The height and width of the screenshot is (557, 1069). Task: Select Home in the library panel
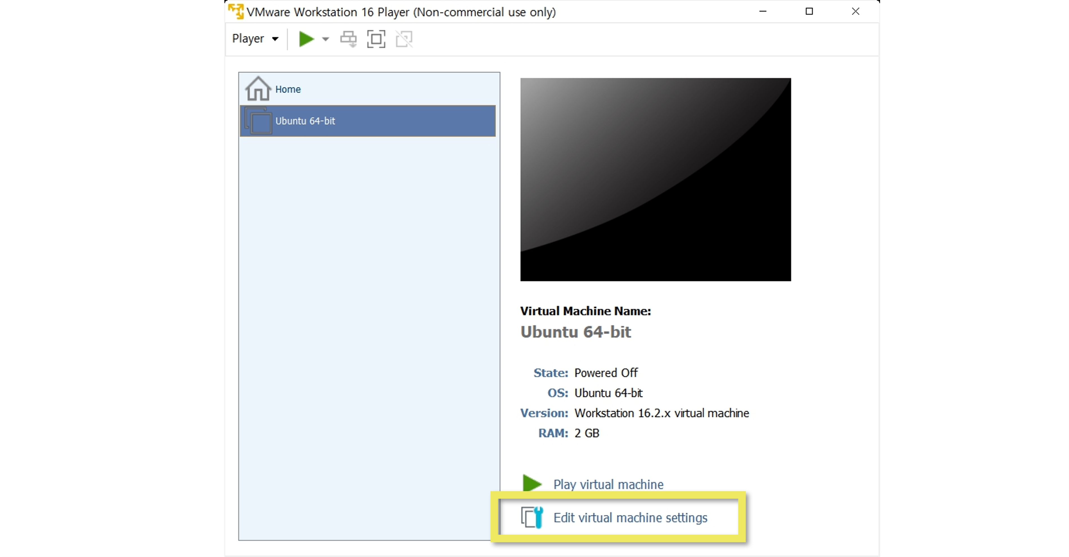(288, 89)
